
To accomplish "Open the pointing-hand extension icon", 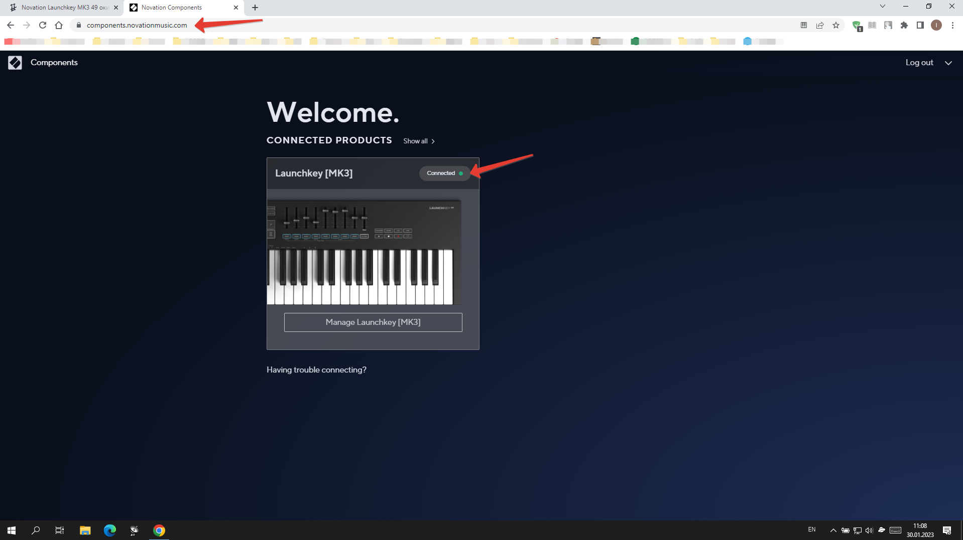I will point(888,25).
